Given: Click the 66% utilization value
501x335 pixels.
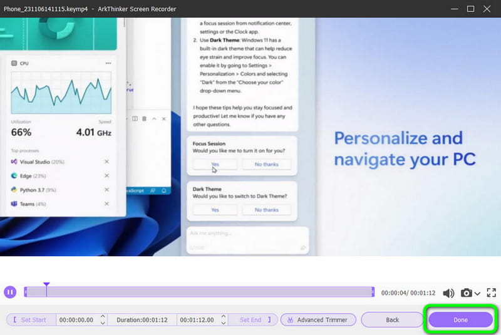Looking at the screenshot, I should tap(21, 132).
